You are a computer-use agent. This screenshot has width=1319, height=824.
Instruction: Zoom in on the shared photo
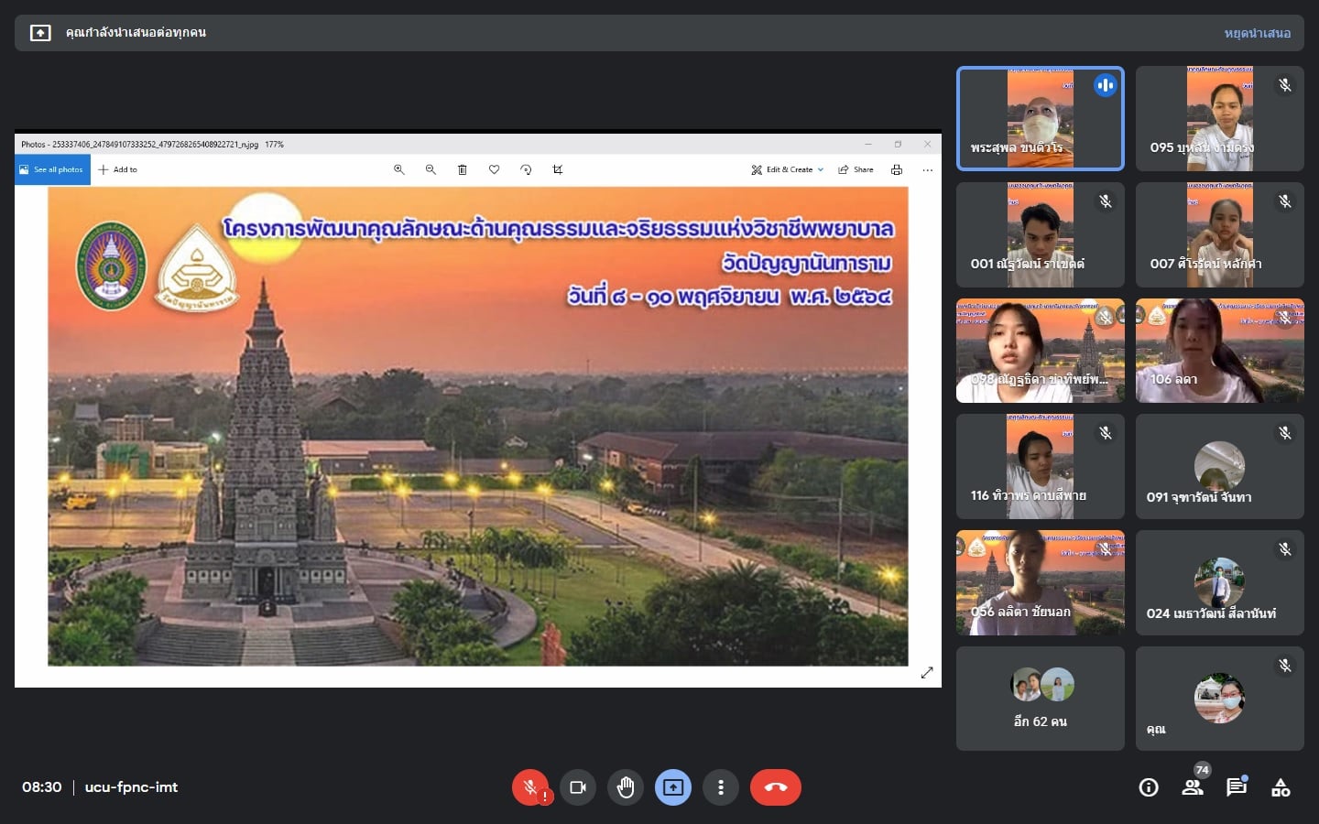[399, 169]
